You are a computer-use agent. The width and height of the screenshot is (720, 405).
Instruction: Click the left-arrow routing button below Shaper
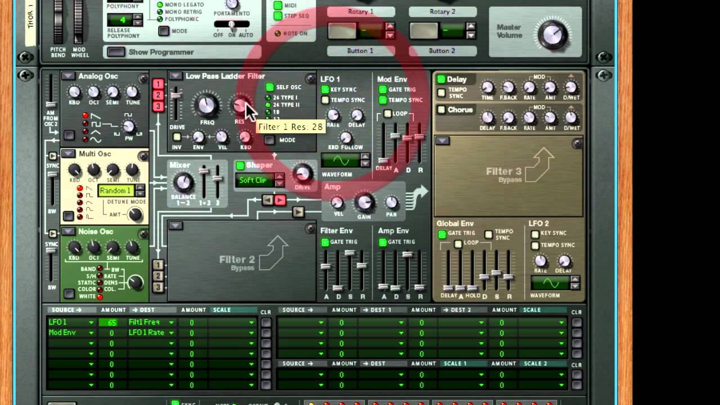click(268, 200)
